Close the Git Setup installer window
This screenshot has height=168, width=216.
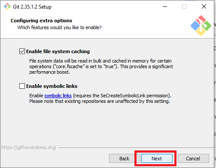pyautogui.click(x=204, y=6)
